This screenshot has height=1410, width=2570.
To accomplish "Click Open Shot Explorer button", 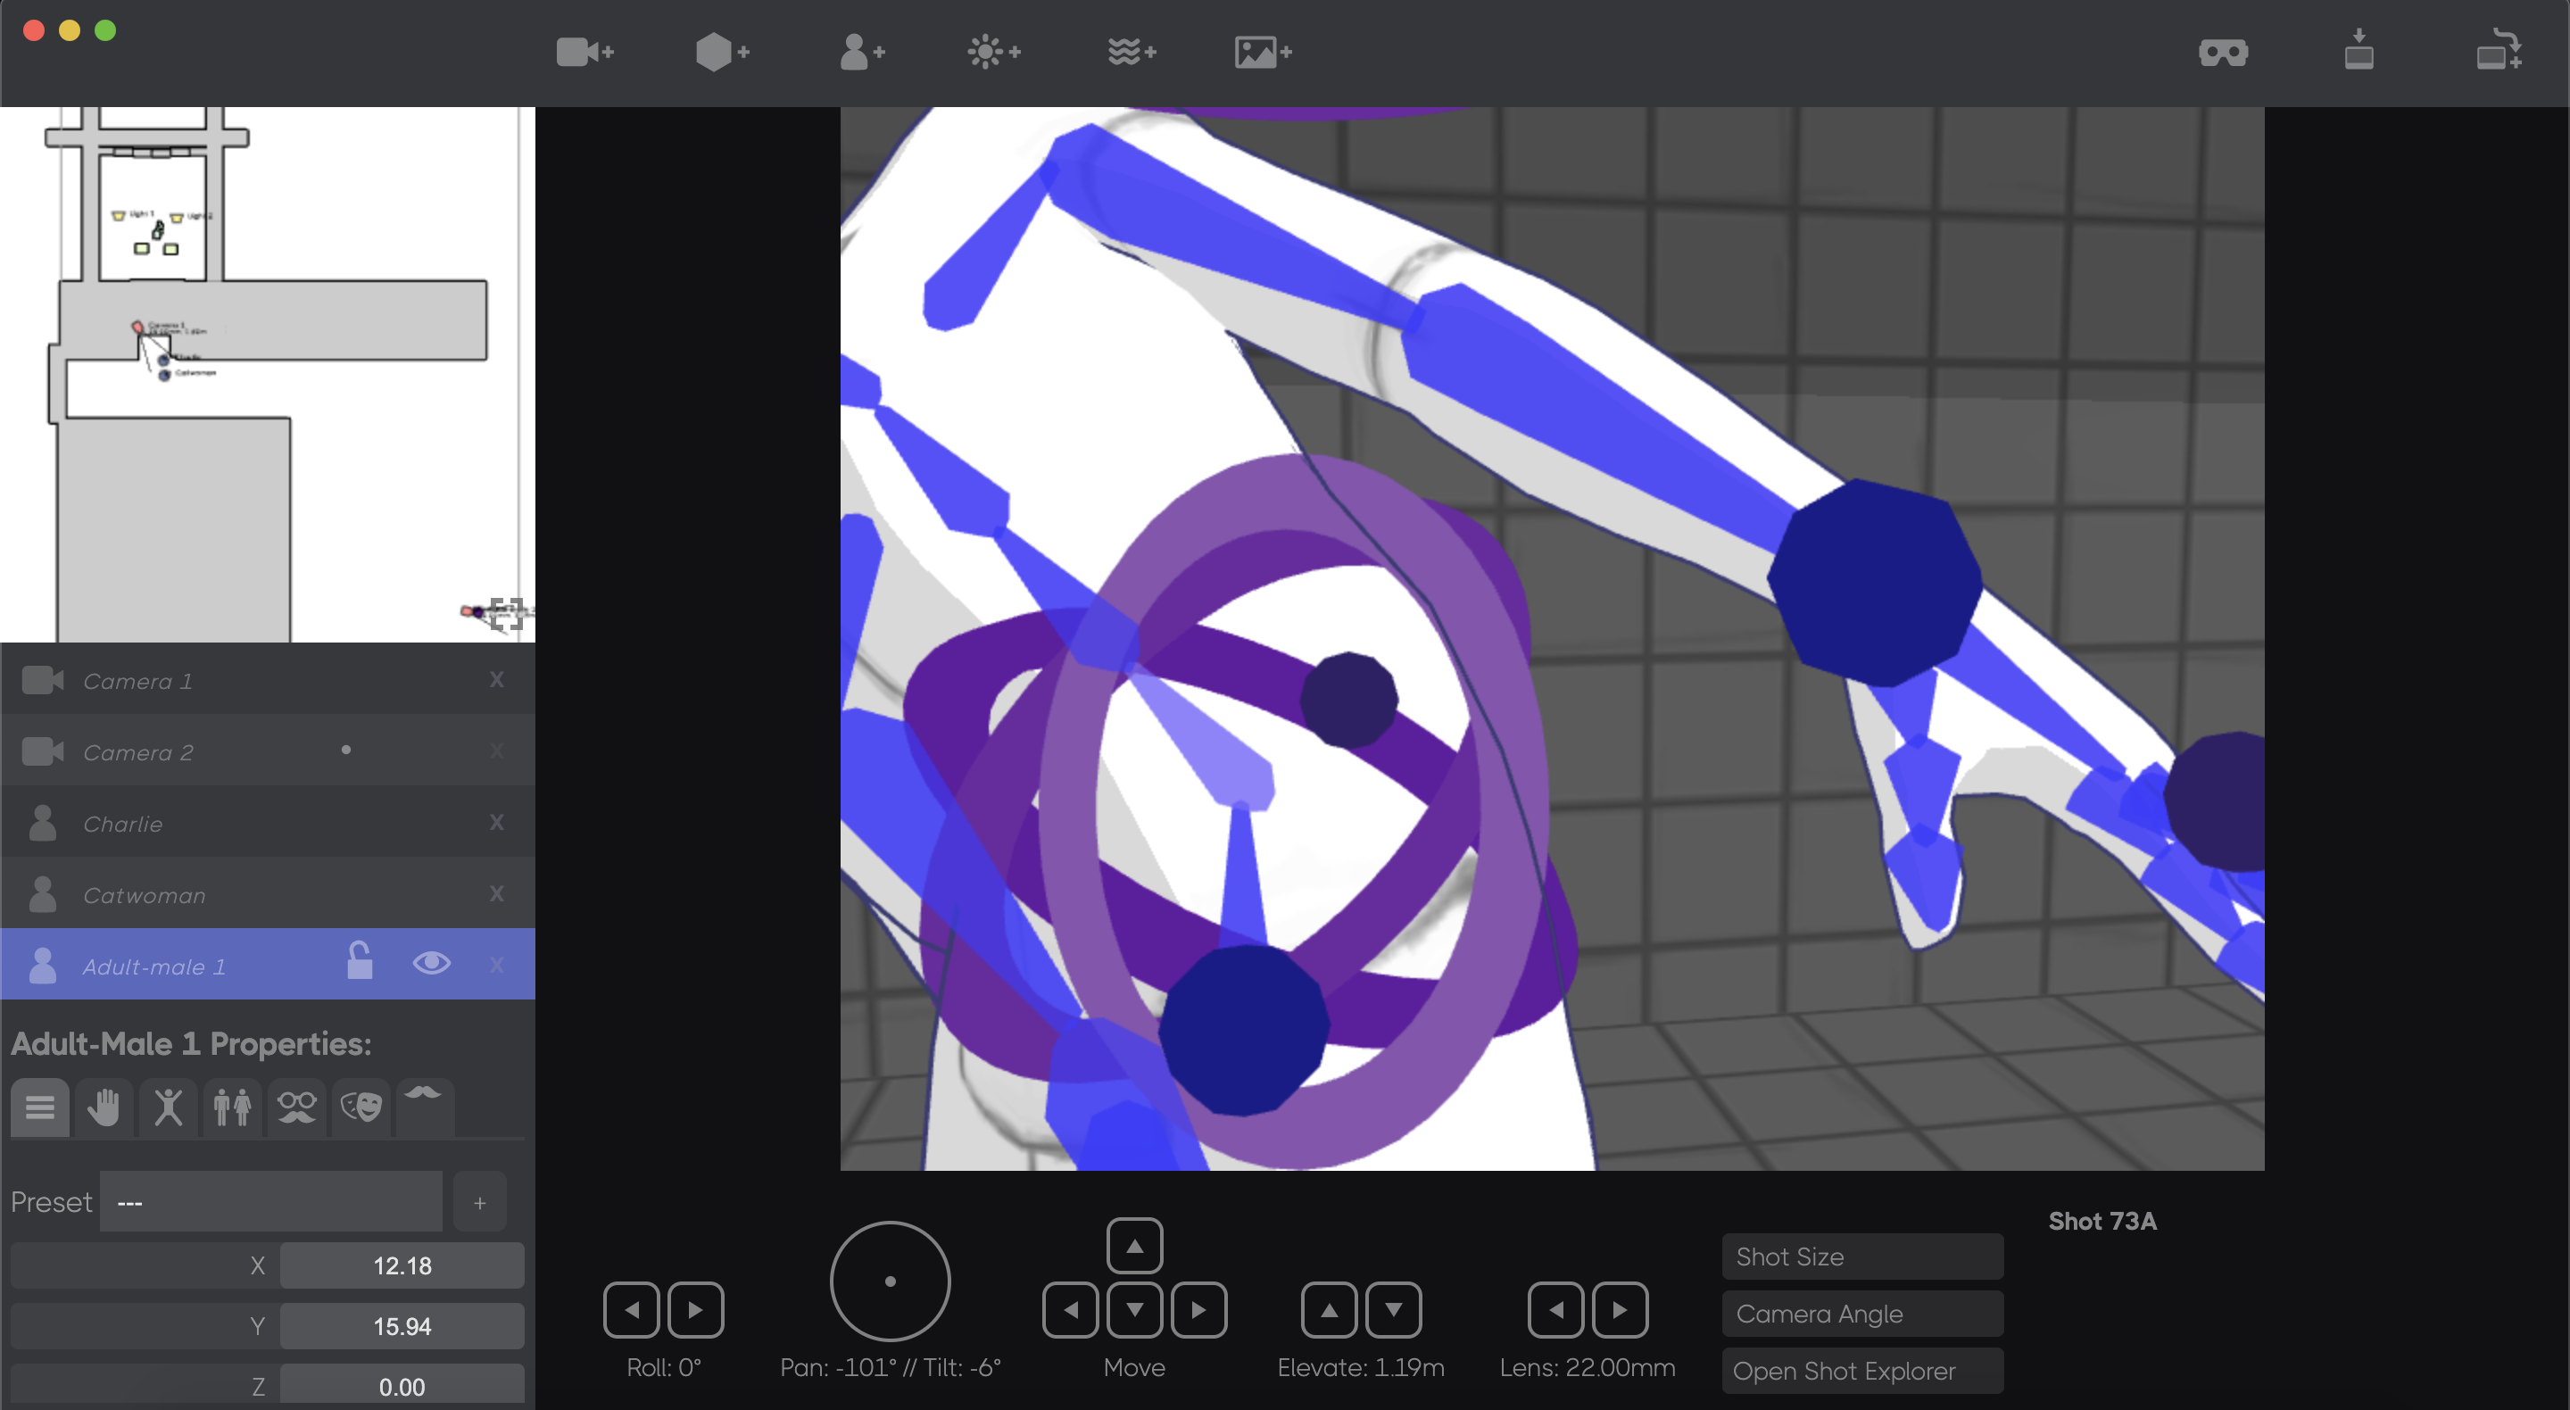I will [x=1862, y=1371].
